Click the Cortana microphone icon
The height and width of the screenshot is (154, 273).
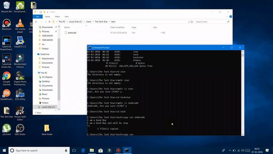point(66,150)
